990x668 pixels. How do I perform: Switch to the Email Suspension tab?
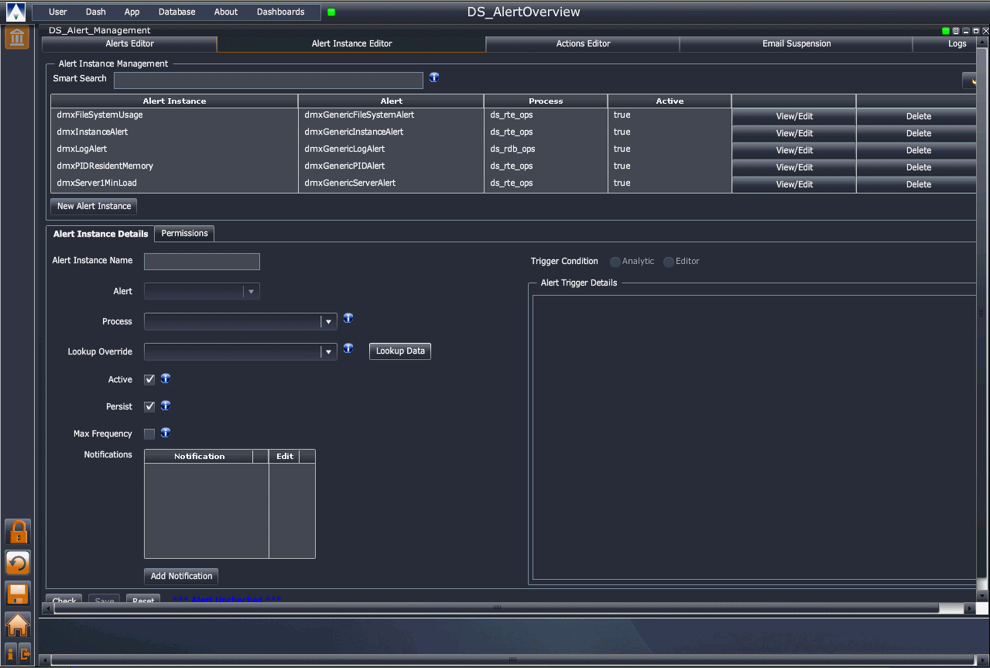click(796, 44)
